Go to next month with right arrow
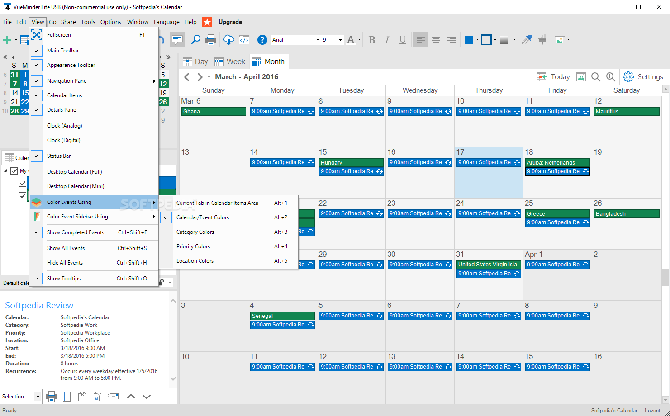 click(200, 77)
